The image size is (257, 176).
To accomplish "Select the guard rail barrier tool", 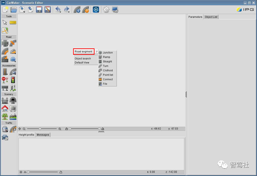I will [x=5, y=88].
